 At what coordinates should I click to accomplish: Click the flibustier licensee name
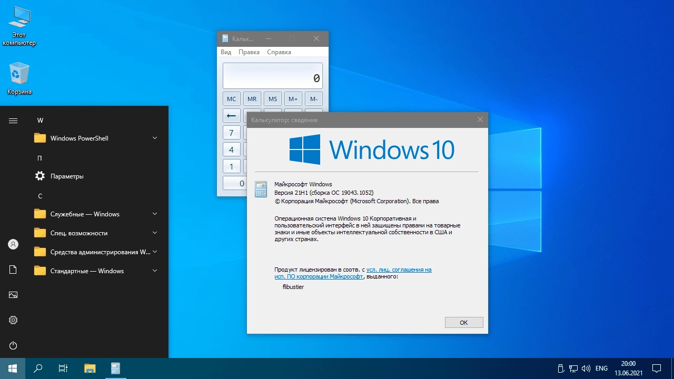tap(293, 287)
